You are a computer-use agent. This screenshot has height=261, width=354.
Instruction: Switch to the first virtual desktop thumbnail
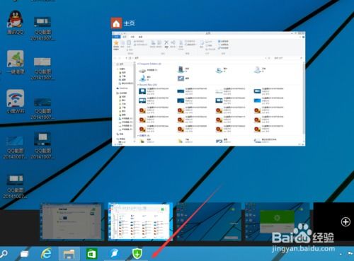(72, 221)
